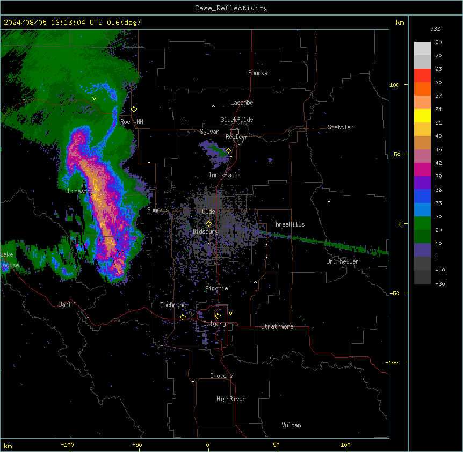Image resolution: width=463 pixels, height=452 pixels.
Task: Click the Airdrie city label
Action: click(x=217, y=288)
